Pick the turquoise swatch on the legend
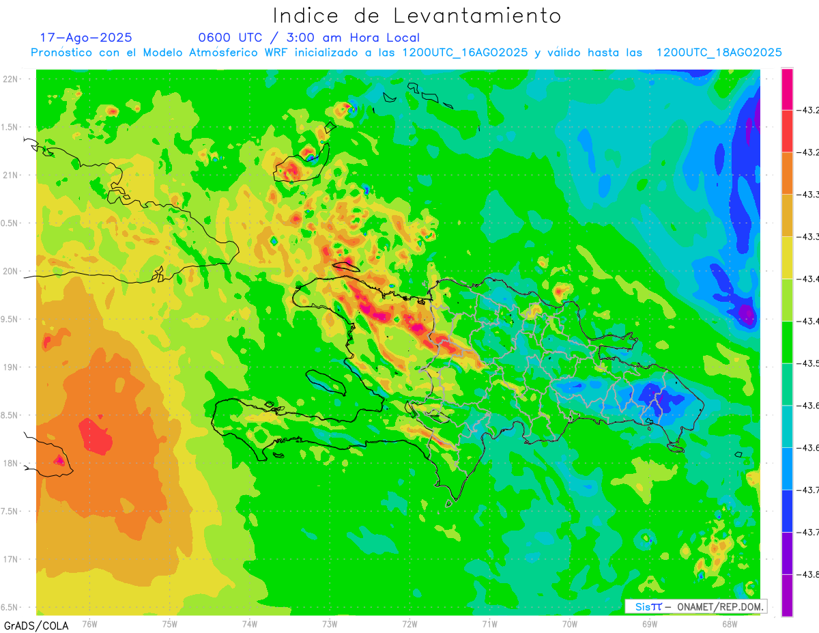 click(787, 426)
